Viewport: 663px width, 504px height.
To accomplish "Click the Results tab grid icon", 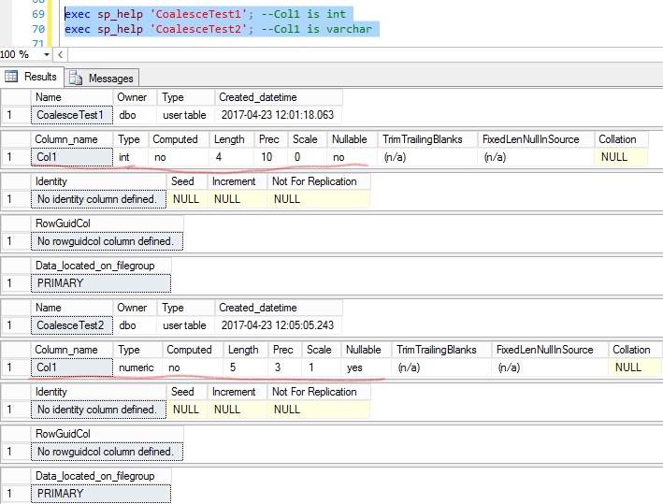I will pyautogui.click(x=11, y=77).
